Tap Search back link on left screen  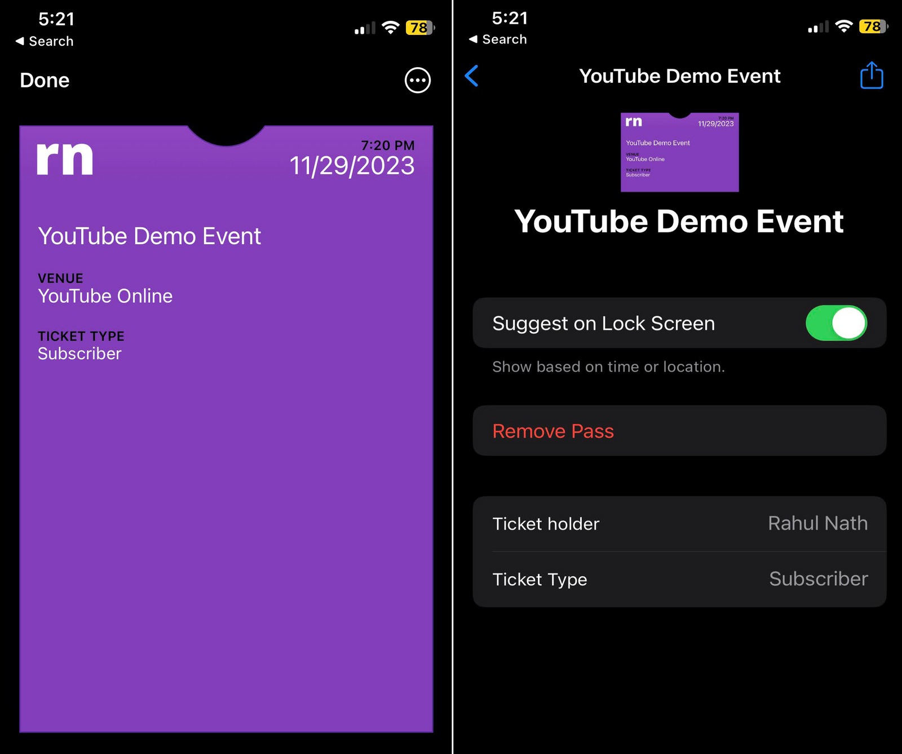[45, 41]
